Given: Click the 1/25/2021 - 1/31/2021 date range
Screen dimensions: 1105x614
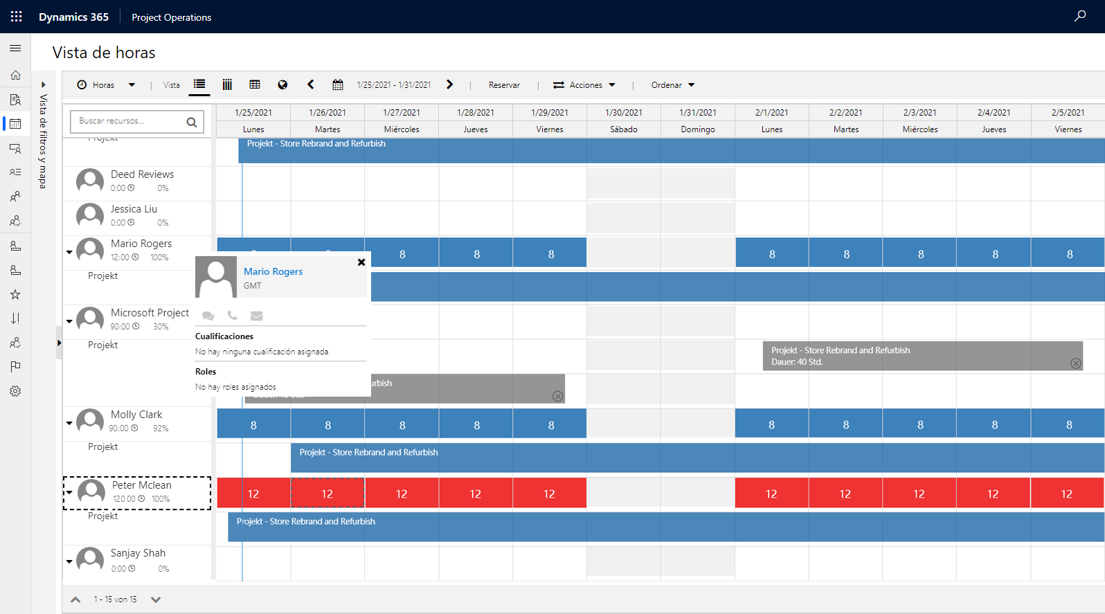Looking at the screenshot, I should click(394, 85).
